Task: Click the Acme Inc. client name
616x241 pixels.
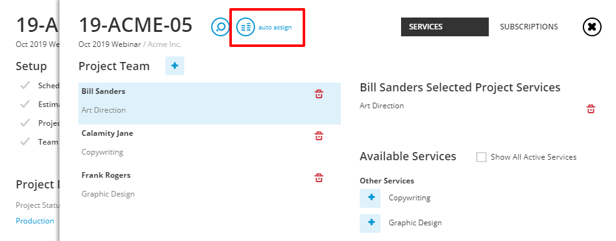Action: [x=165, y=44]
